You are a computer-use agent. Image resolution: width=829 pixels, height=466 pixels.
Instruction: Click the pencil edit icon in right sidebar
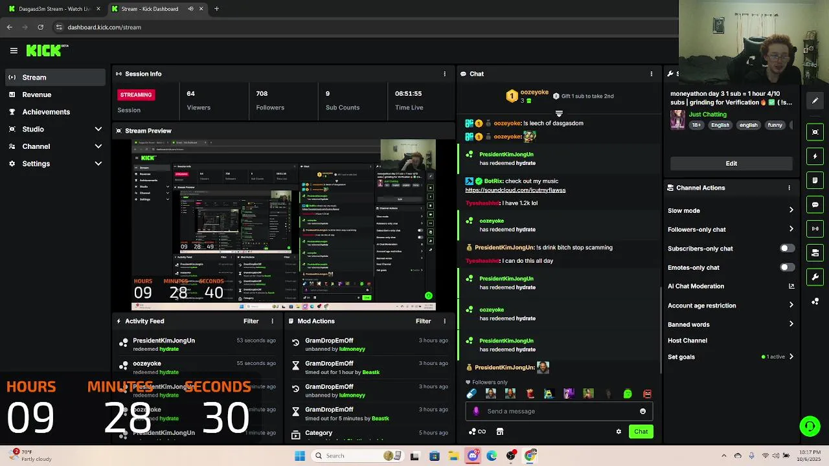coord(815,100)
